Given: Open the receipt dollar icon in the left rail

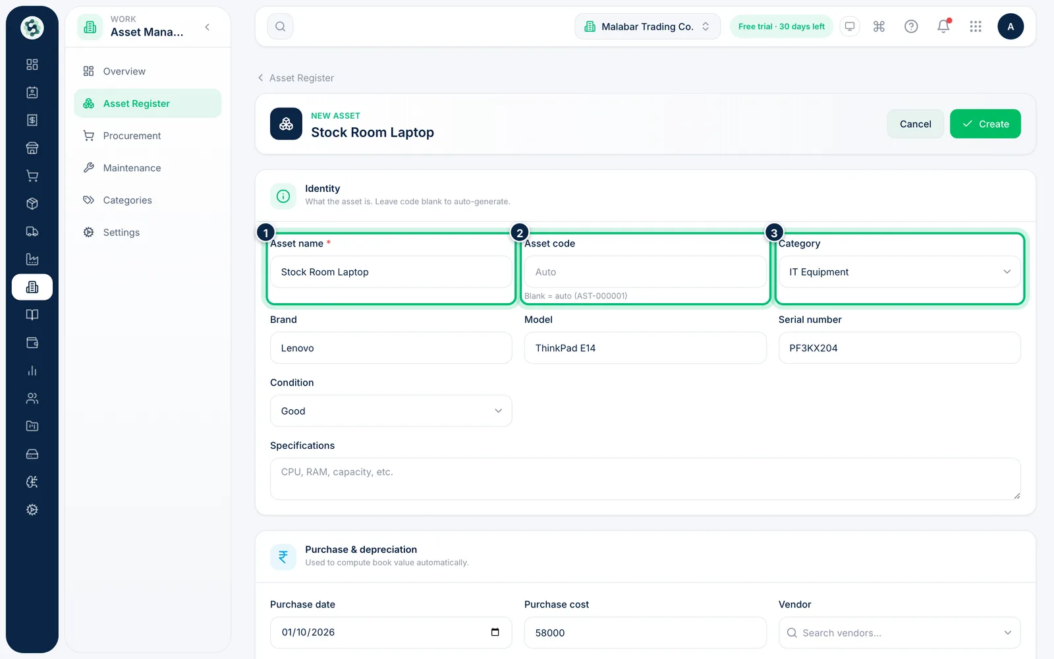Looking at the screenshot, I should tap(32, 120).
